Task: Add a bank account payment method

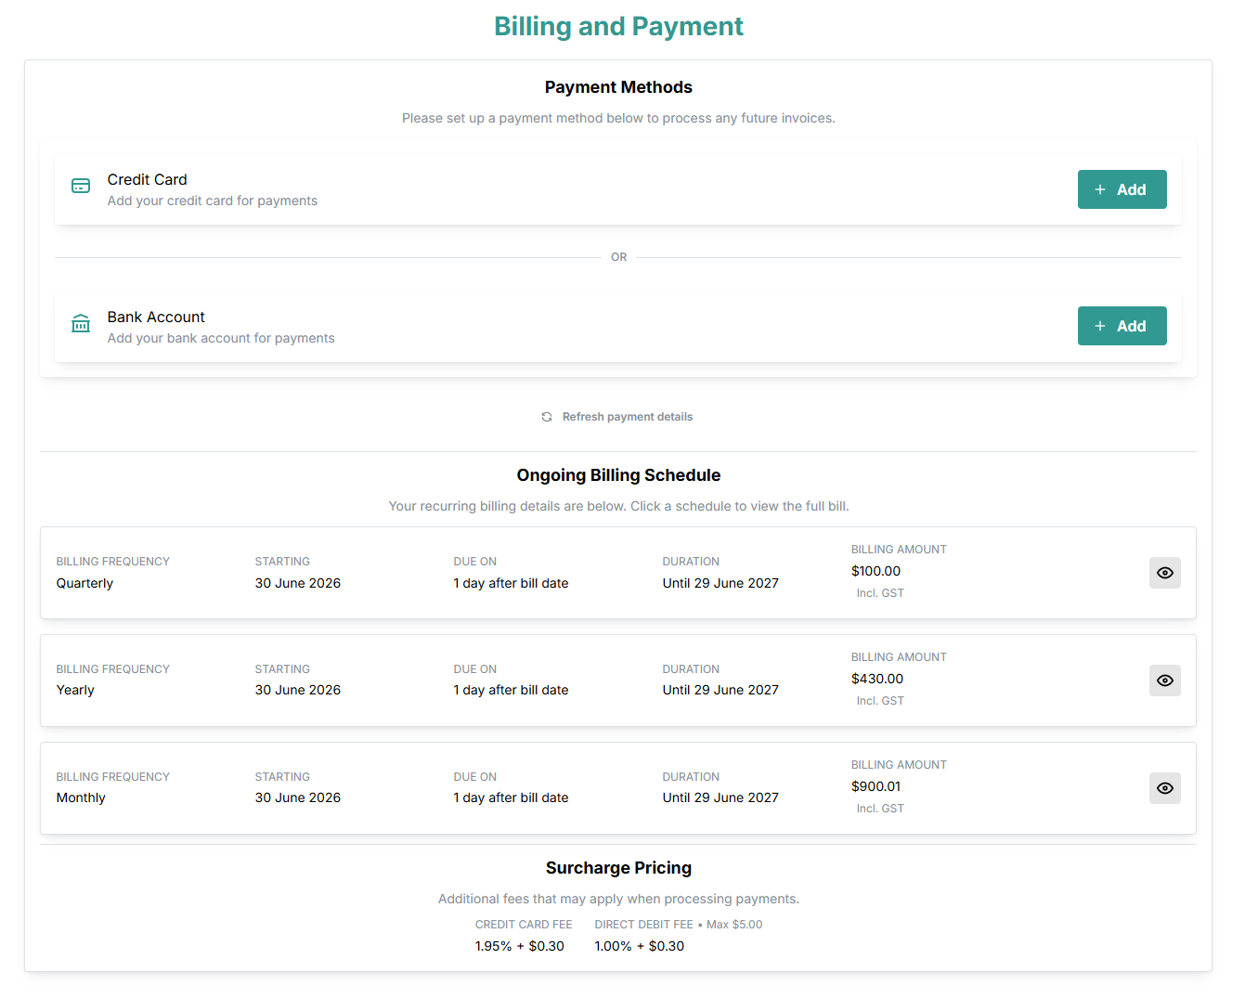Action: pyautogui.click(x=1122, y=326)
